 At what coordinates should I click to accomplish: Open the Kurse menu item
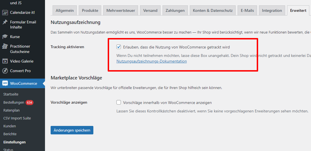15,37
